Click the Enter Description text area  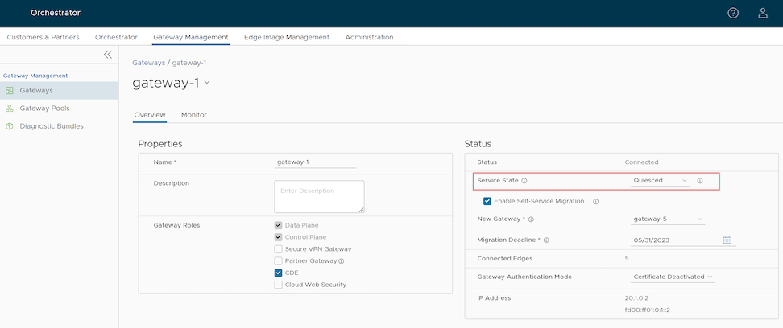point(319,196)
